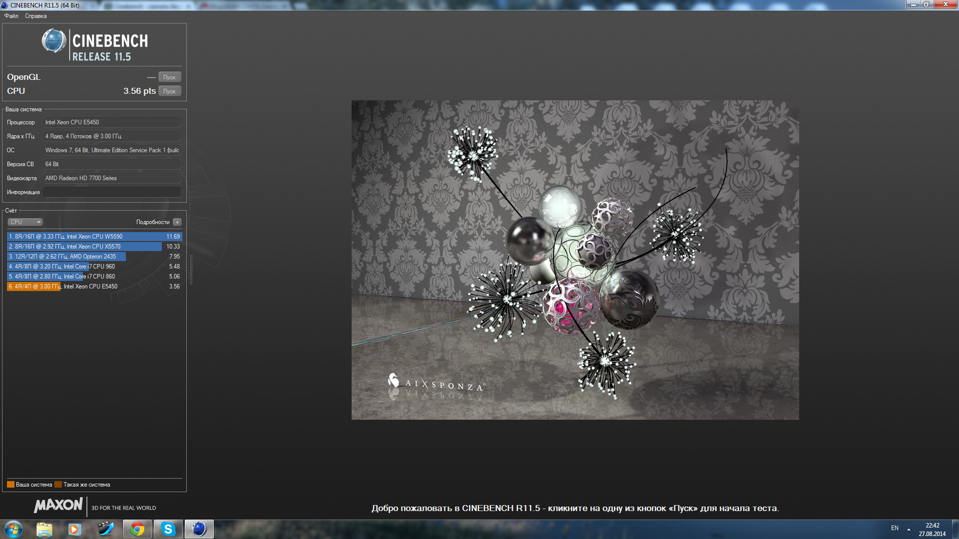Viewport: 959px width, 539px height.
Task: Select the Xeon W5590 ranking entry
Action: [94, 237]
